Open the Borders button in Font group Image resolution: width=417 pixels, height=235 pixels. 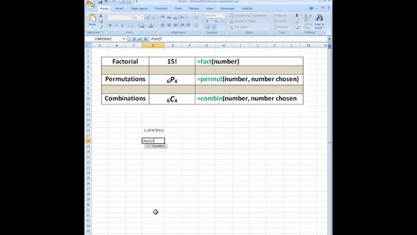tap(133, 25)
